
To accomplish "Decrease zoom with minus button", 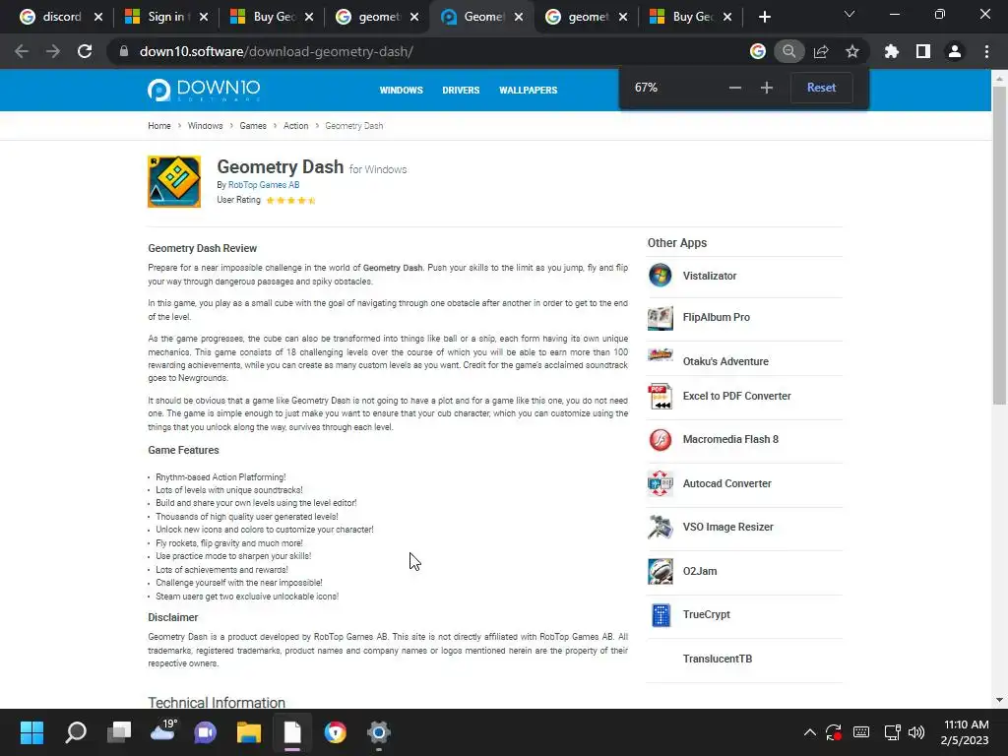I will (x=735, y=88).
